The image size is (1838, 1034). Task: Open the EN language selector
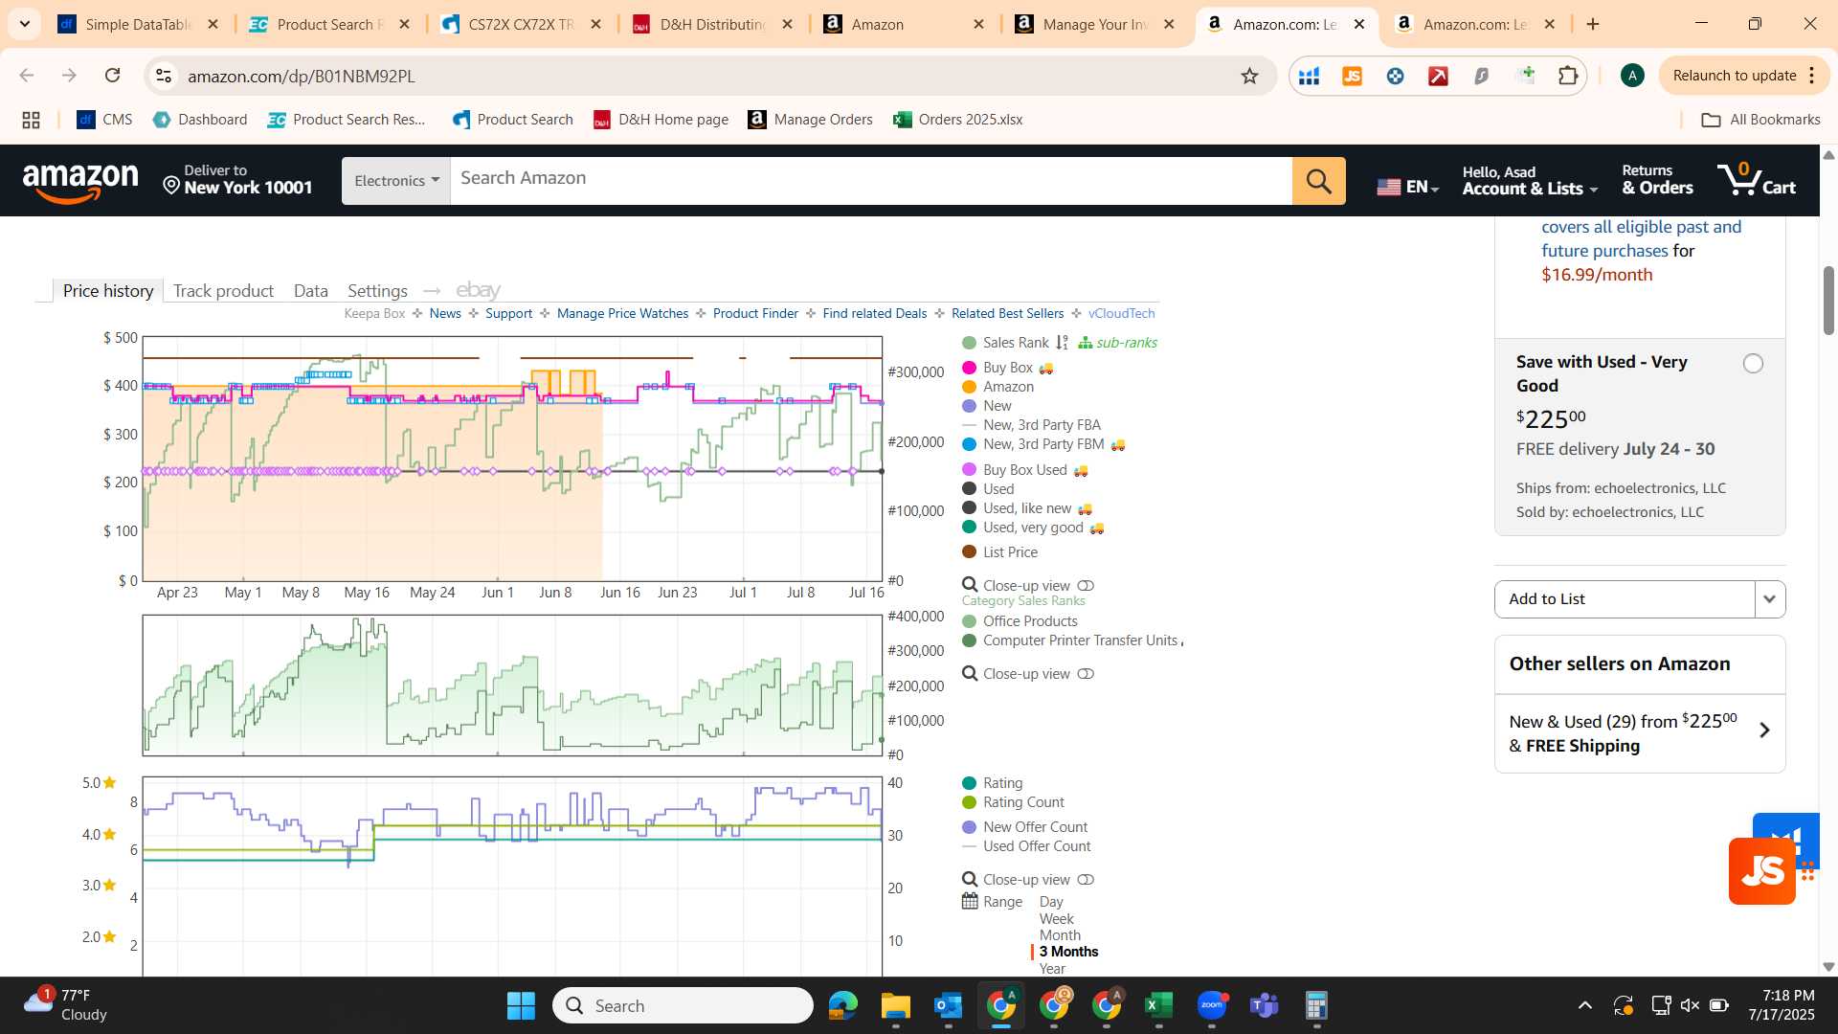point(1407,187)
